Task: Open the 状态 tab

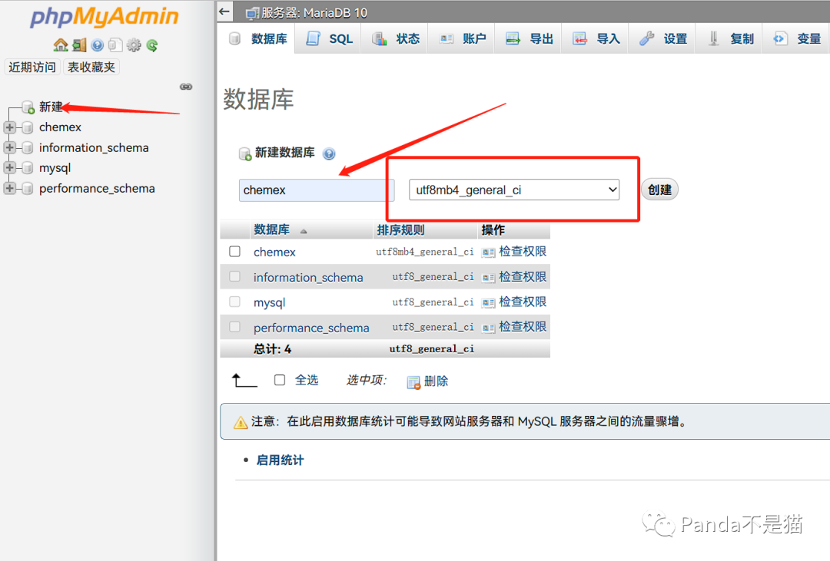Action: (396, 38)
